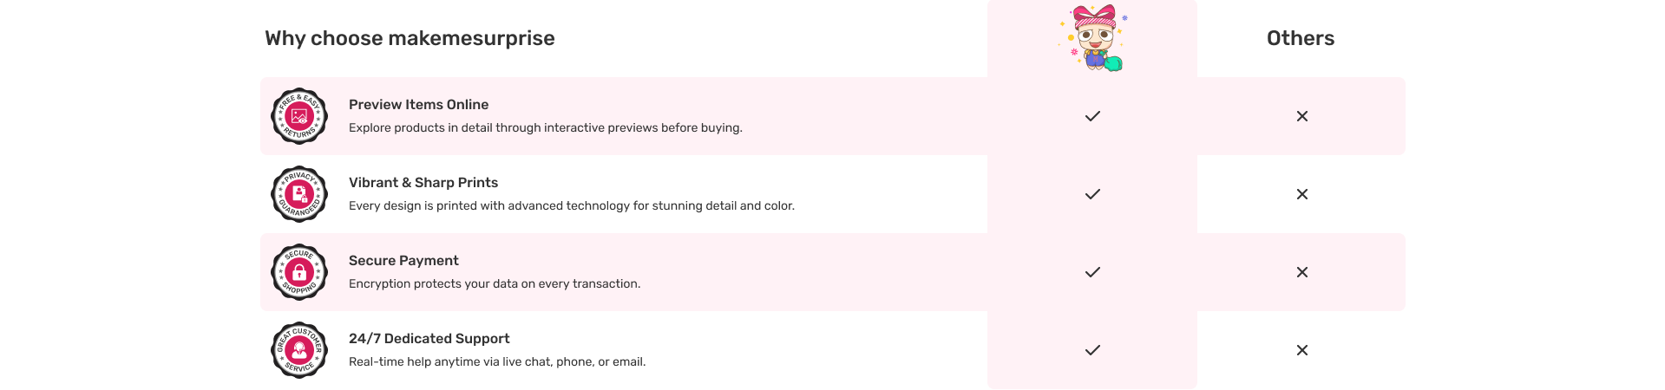1665x390 pixels.
Task: Select the Secure Payment title
Action: pyautogui.click(x=403, y=261)
